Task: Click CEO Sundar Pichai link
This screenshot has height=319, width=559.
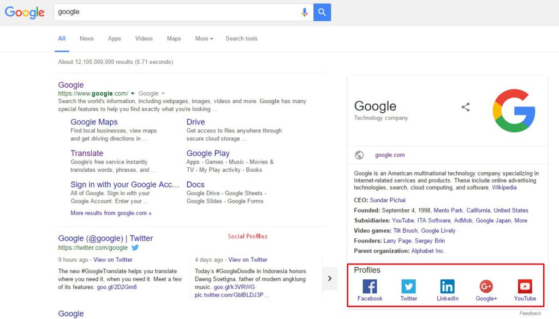Action: (x=388, y=200)
